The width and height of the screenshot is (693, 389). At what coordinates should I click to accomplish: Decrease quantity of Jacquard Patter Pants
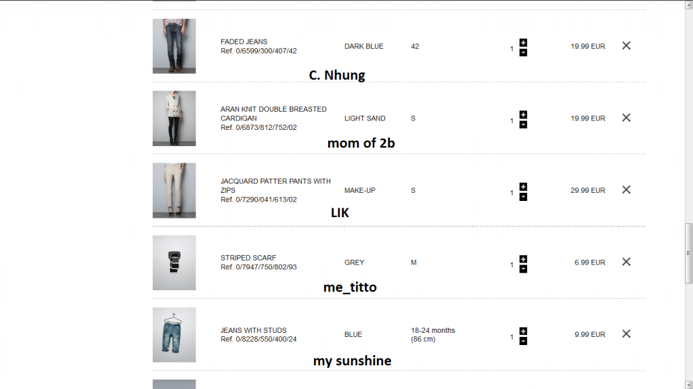click(x=523, y=197)
